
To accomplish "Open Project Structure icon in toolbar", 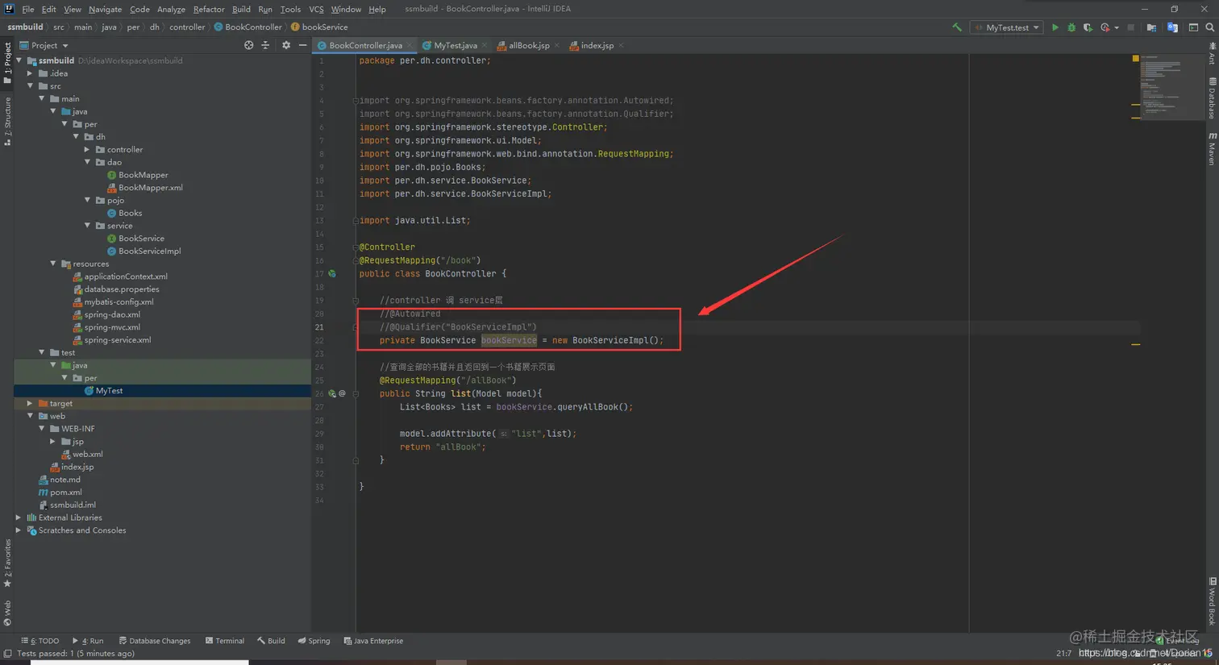I will [1151, 27].
